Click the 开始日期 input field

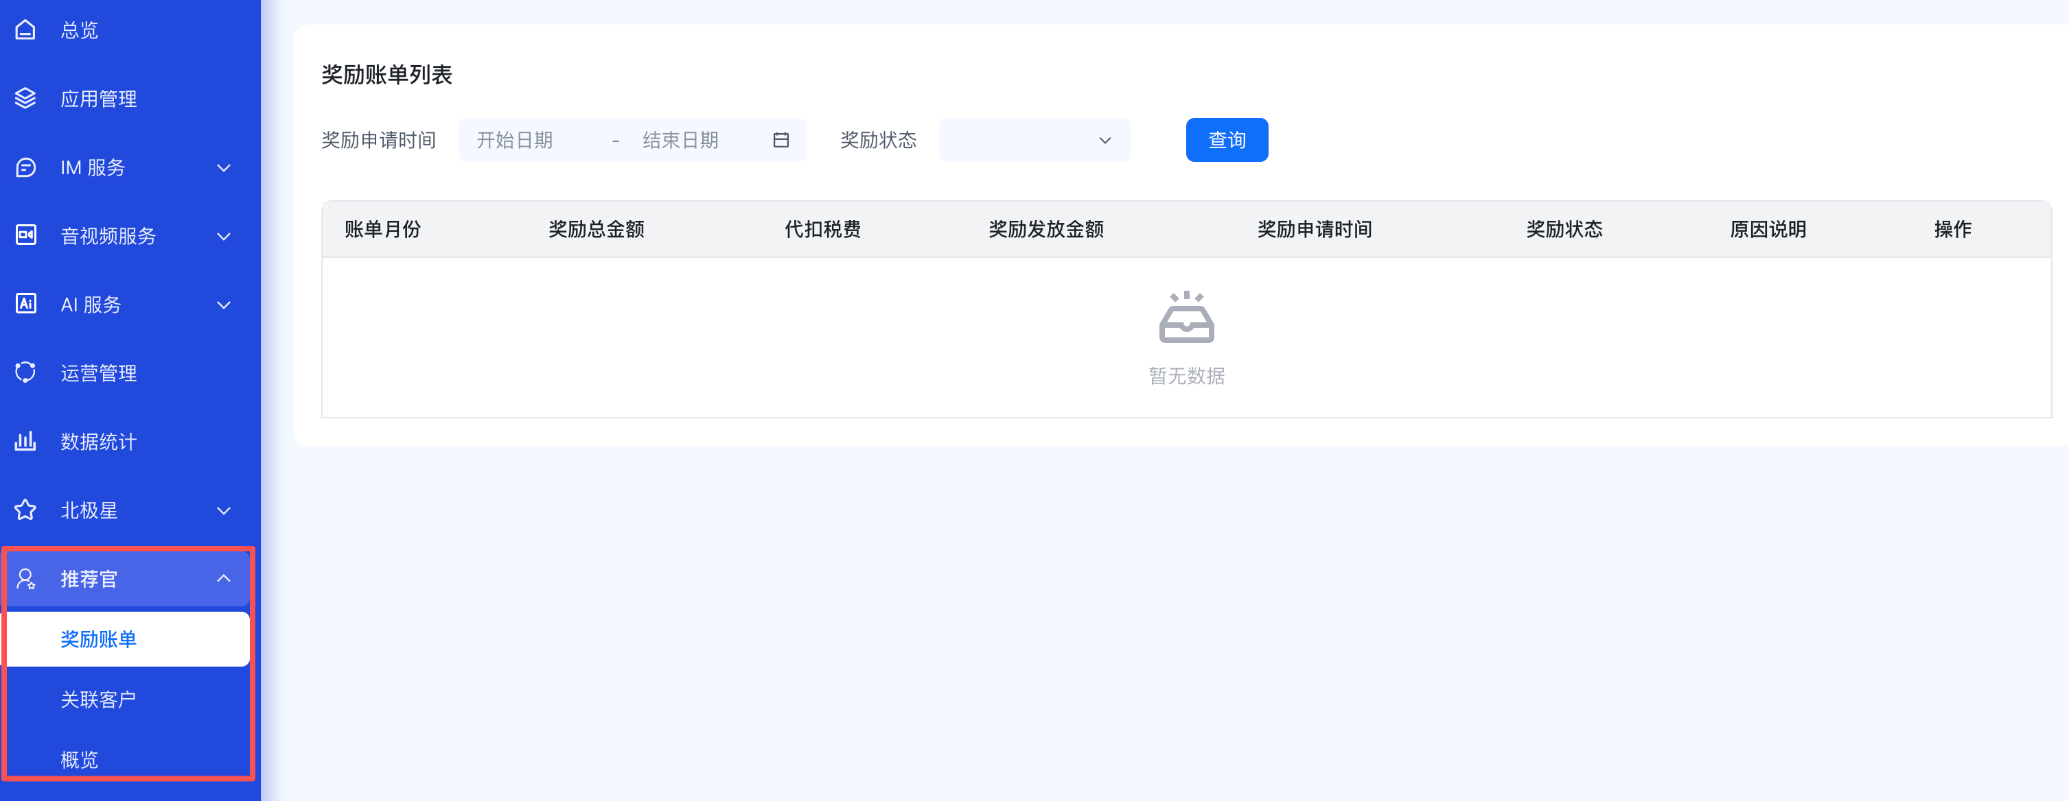[530, 141]
